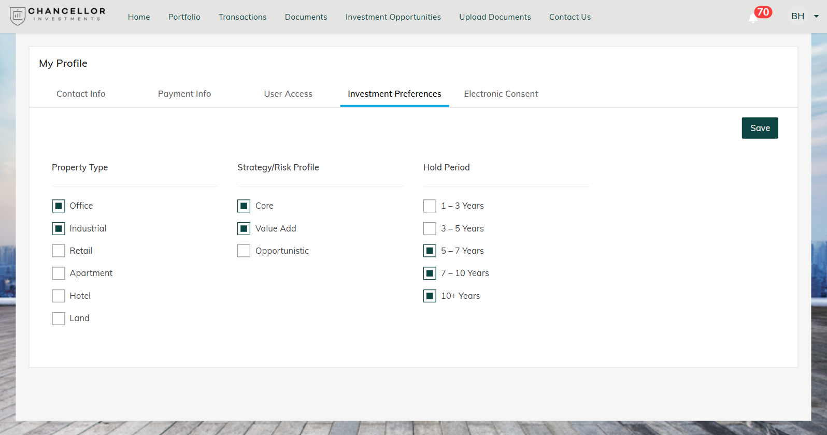Uncheck the 7 – 10 Years hold period

430,273
